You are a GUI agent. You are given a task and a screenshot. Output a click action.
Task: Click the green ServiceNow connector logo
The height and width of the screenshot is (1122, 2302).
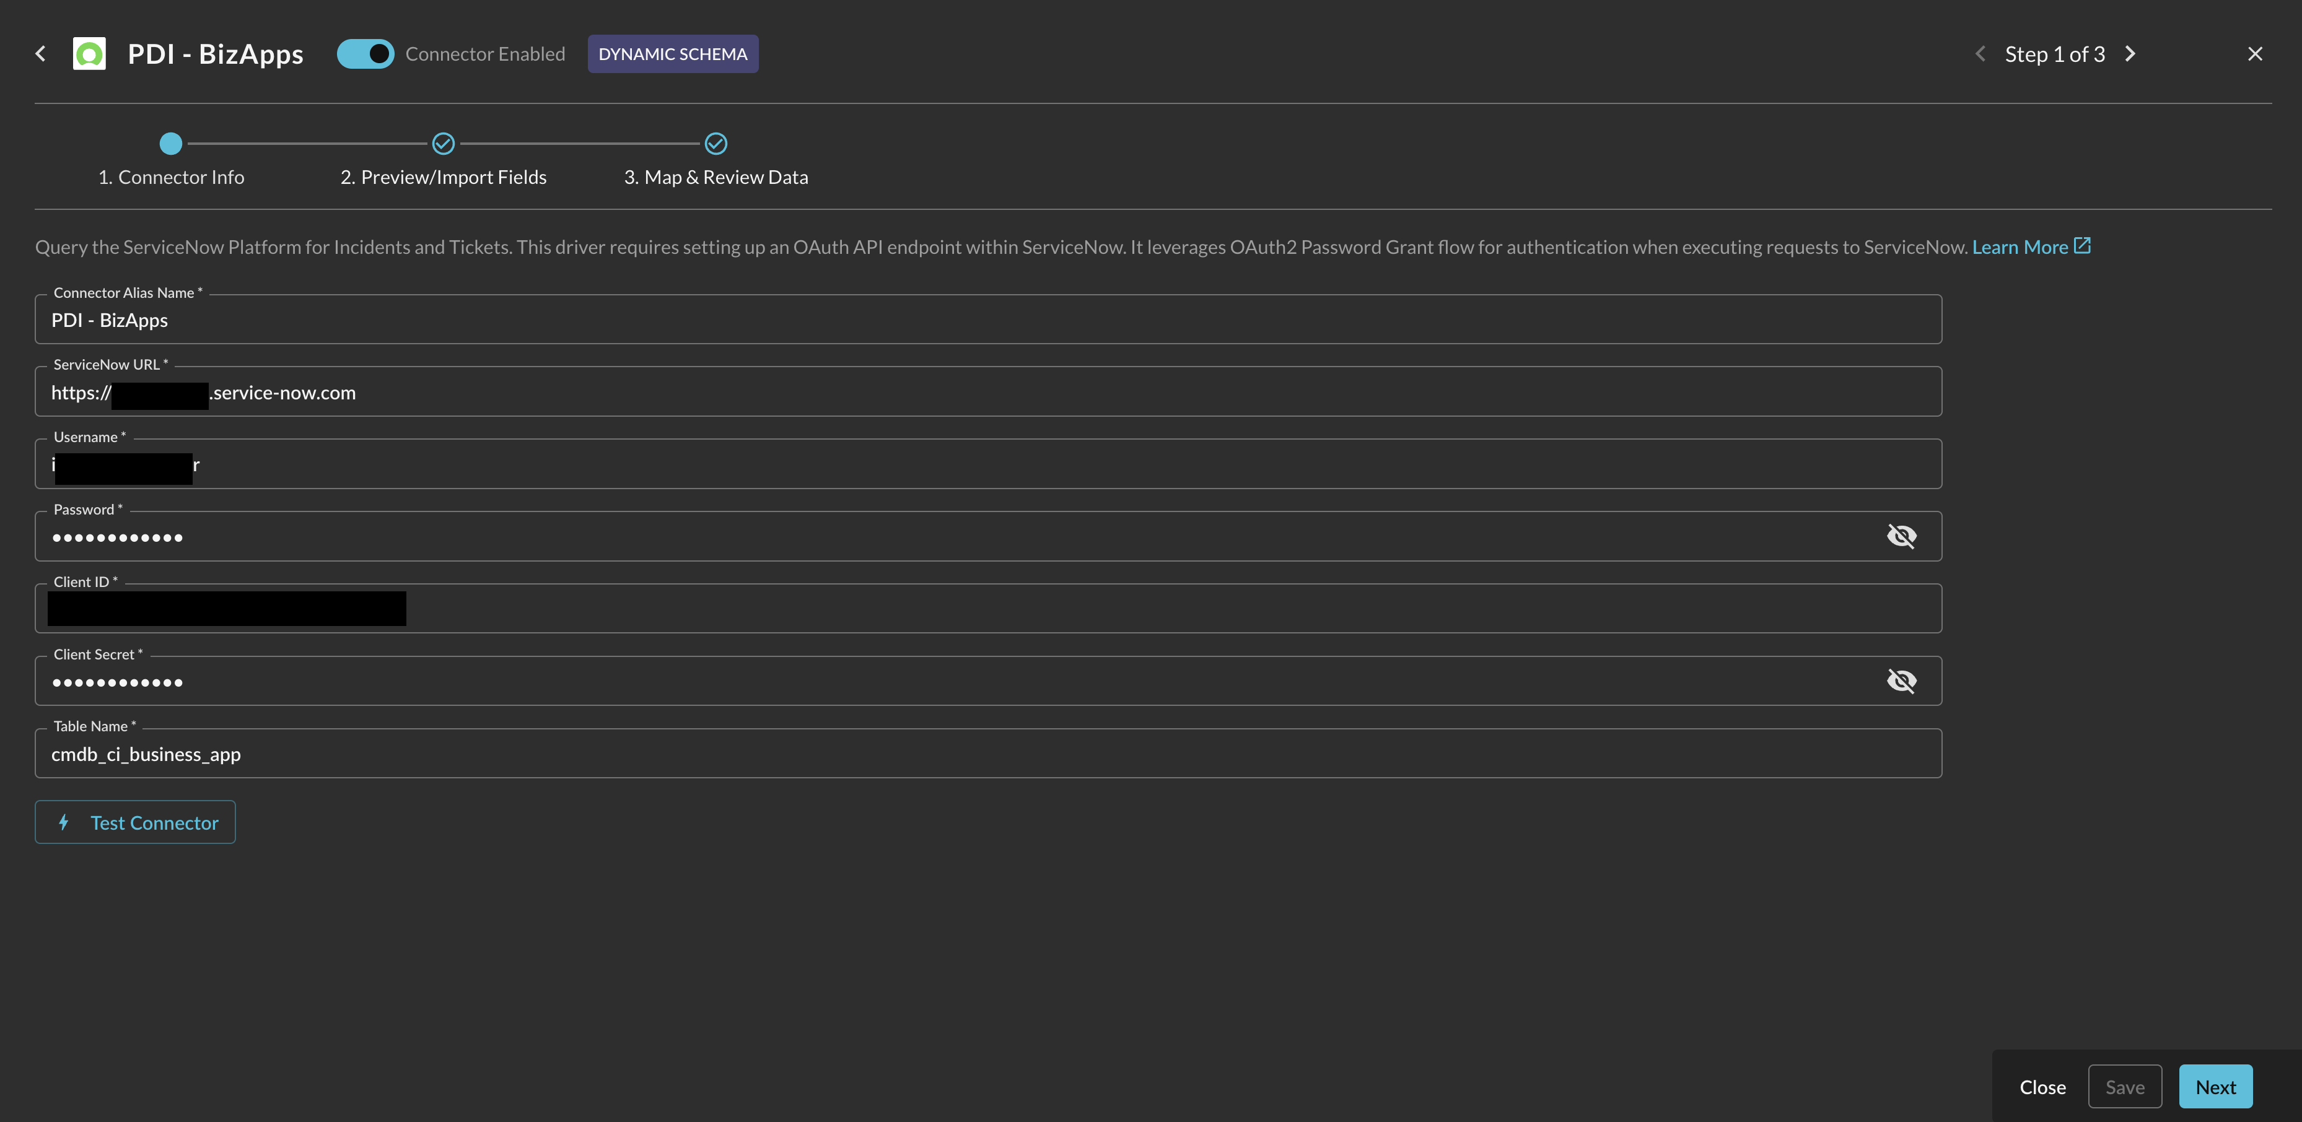click(x=89, y=54)
